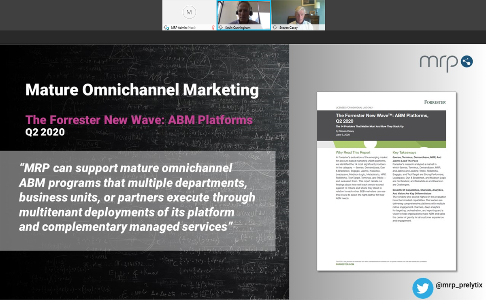Click the headset icon beside Steven Casey
The width and height of the screenshot is (486, 300).
(275, 28)
